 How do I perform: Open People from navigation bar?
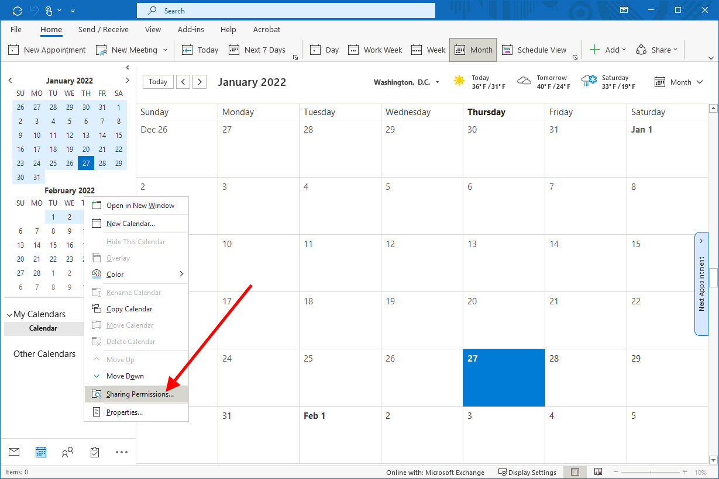68,452
